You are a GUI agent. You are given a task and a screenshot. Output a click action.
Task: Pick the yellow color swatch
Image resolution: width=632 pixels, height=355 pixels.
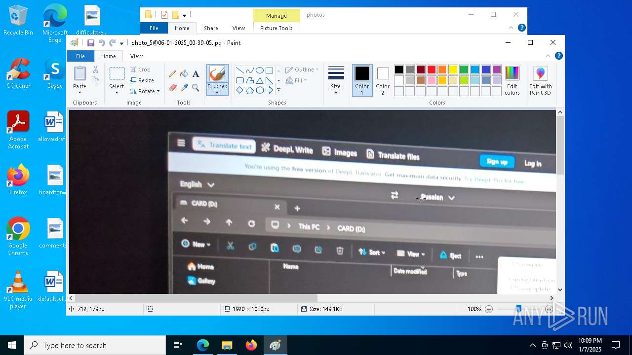coord(453,70)
